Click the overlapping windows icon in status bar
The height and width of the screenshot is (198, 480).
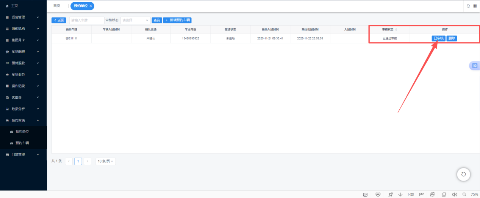[x=444, y=195]
